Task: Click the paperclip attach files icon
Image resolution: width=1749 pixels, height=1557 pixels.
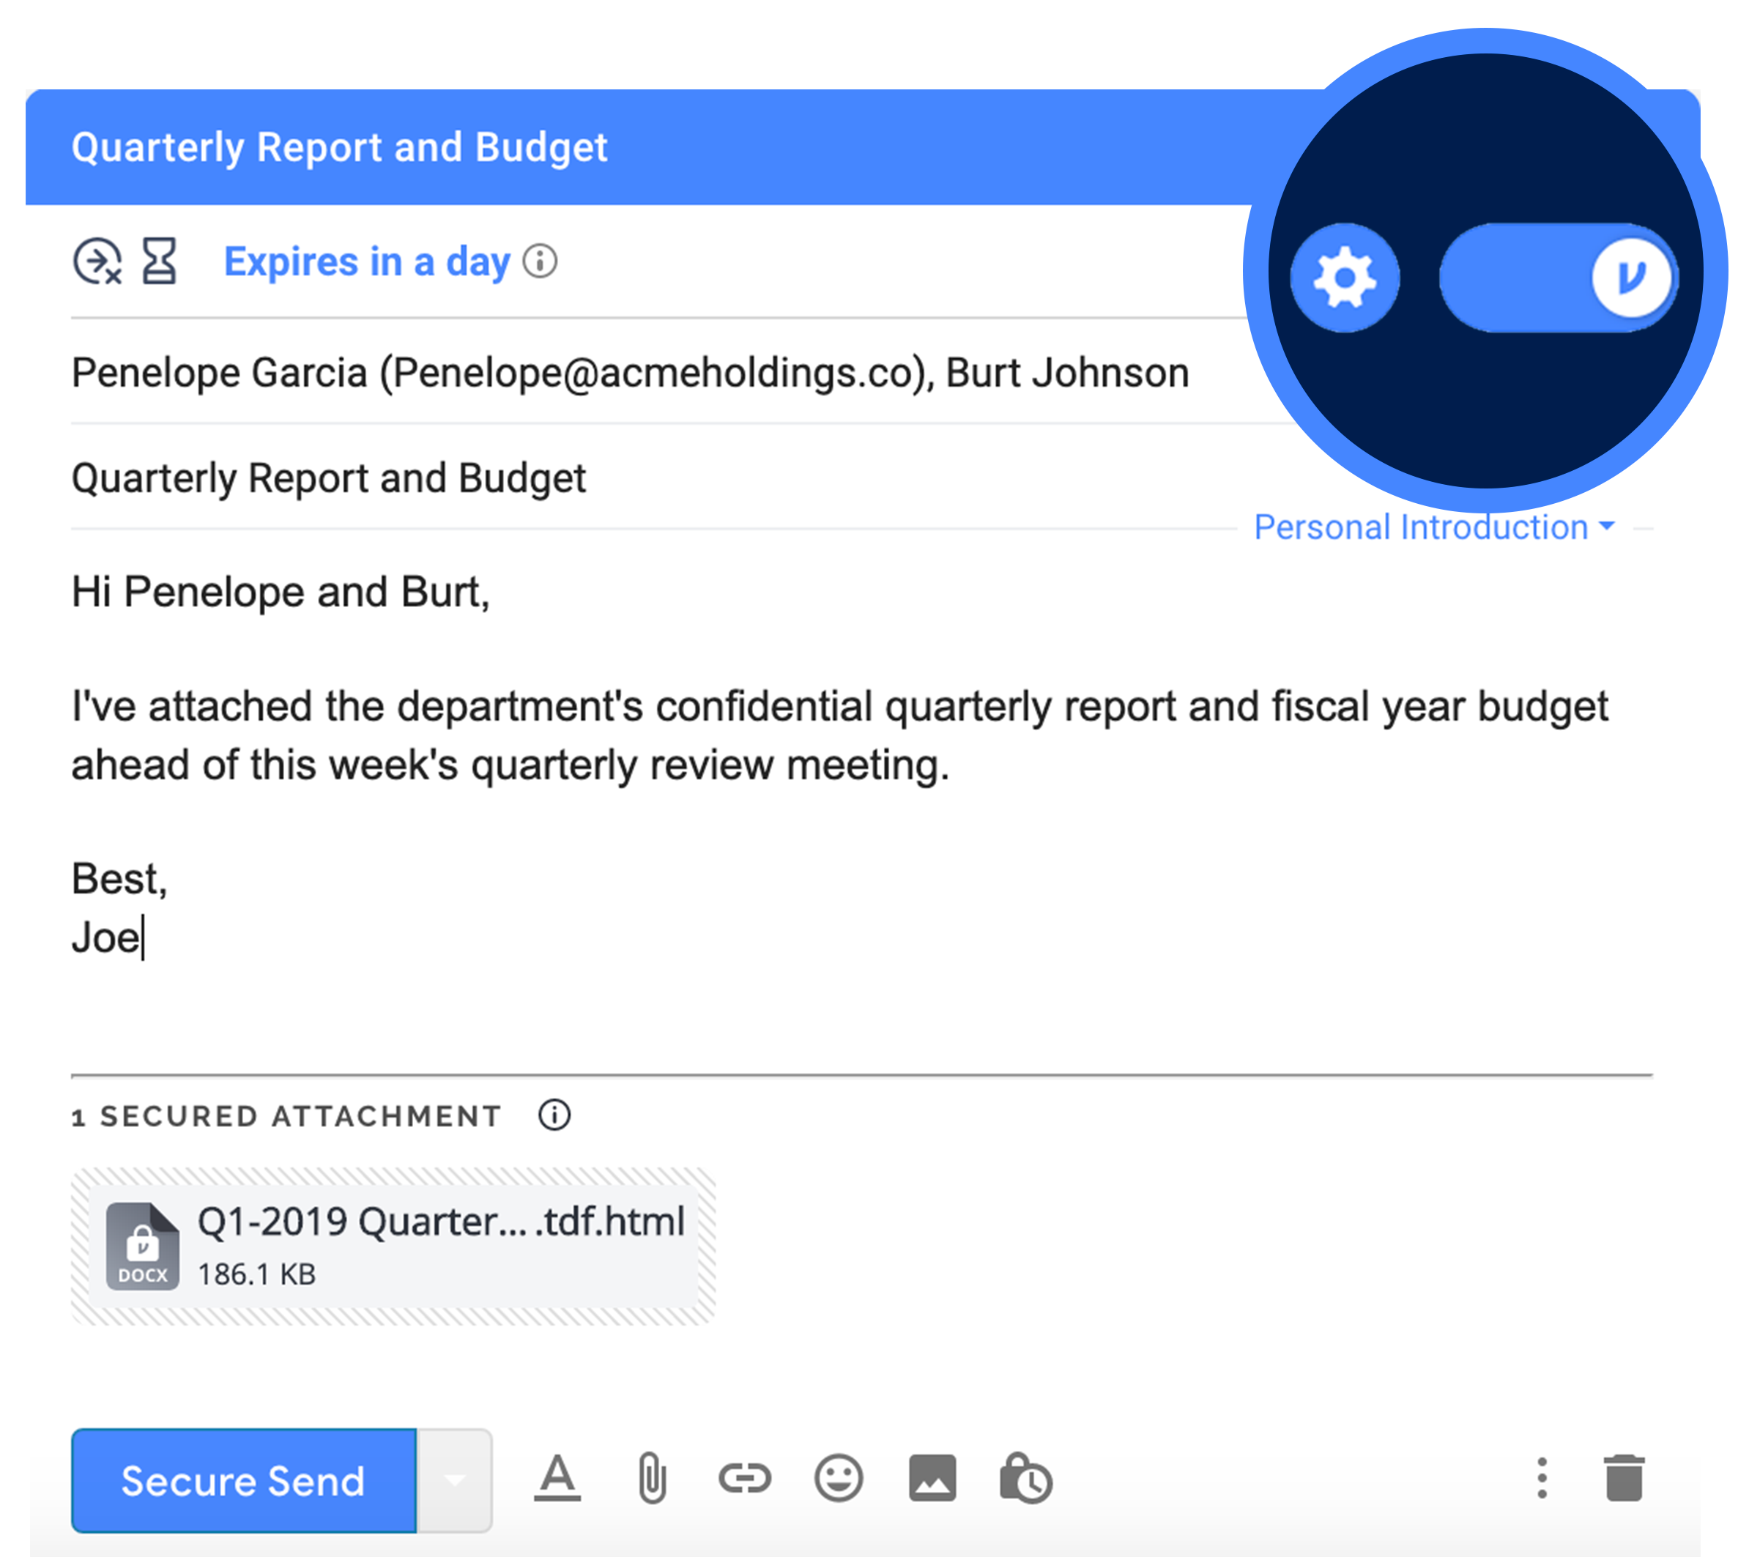Action: click(652, 1479)
